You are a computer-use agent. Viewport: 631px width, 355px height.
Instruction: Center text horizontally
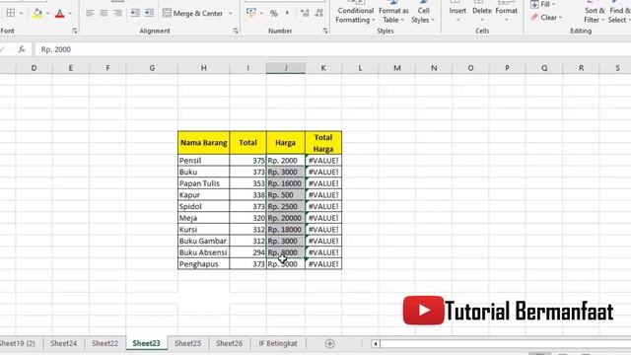(x=104, y=13)
